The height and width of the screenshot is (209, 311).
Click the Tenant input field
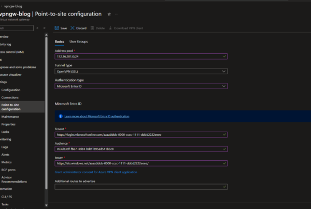click(x=141, y=134)
